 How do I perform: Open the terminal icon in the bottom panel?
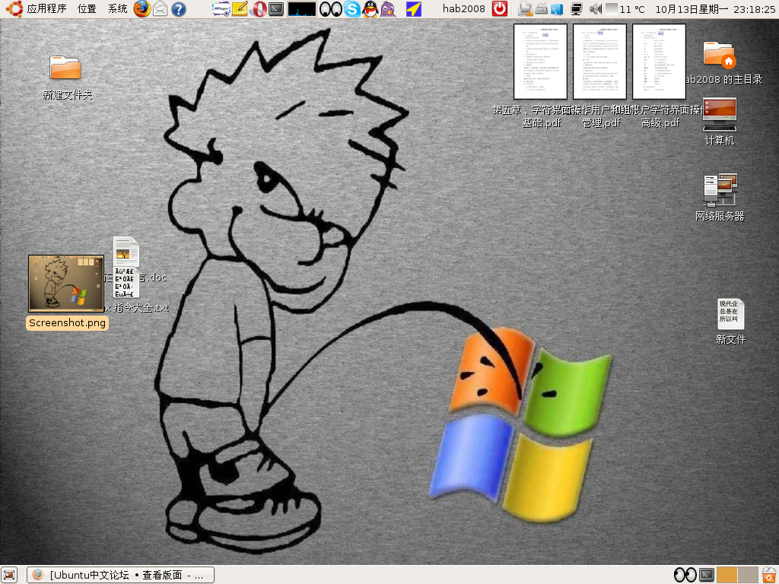[707, 575]
